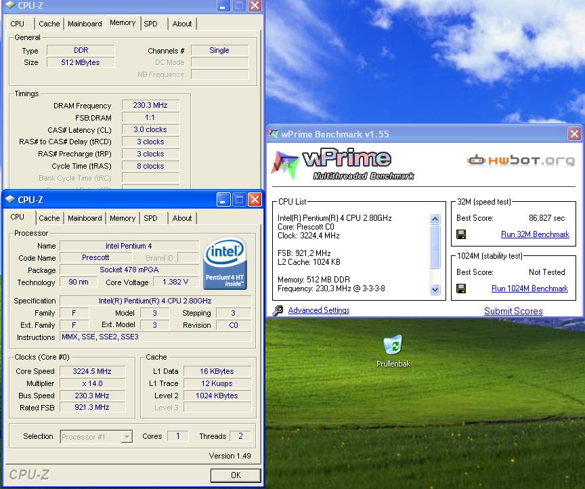Switch to Memory tab in front CPU-Z

123,218
